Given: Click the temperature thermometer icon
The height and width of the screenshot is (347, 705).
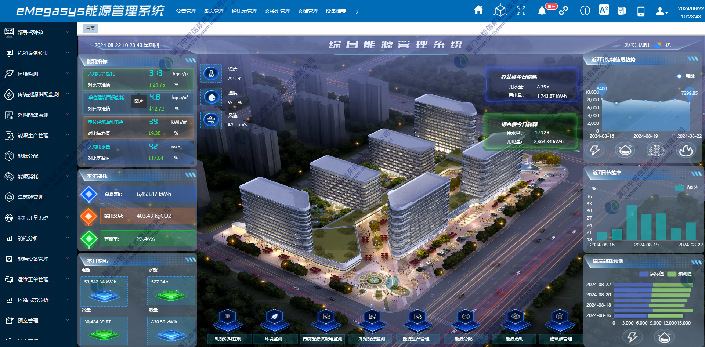Looking at the screenshot, I should click(x=211, y=74).
